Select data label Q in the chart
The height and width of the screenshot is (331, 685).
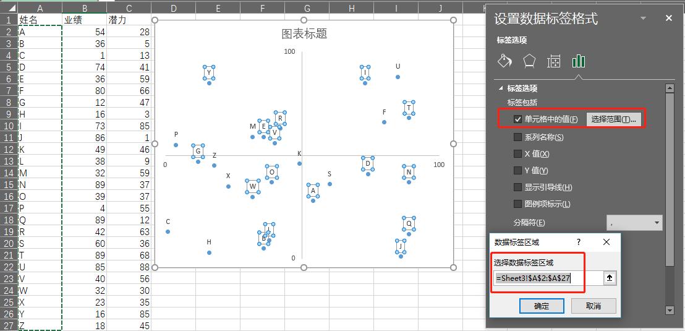pos(409,223)
